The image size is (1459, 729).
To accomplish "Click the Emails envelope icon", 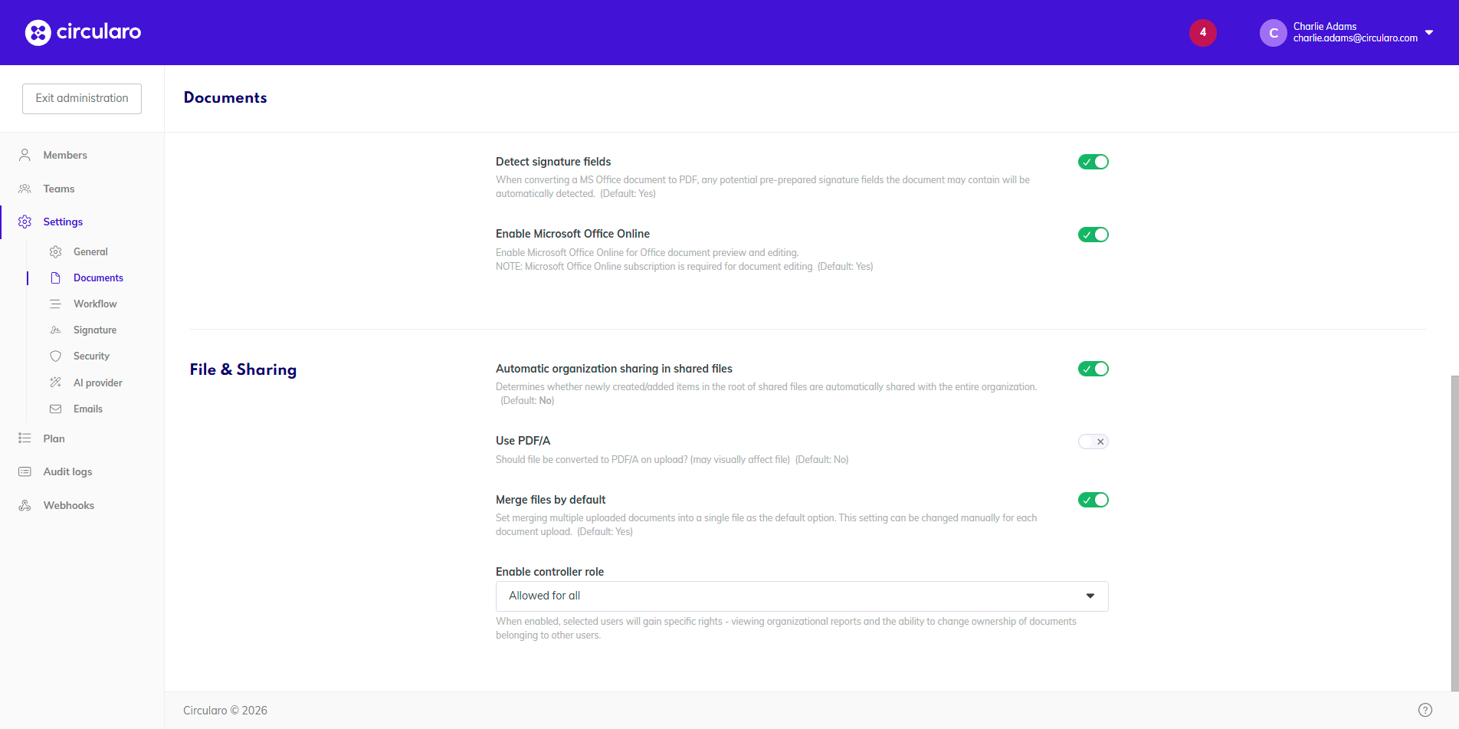I will click(55, 409).
